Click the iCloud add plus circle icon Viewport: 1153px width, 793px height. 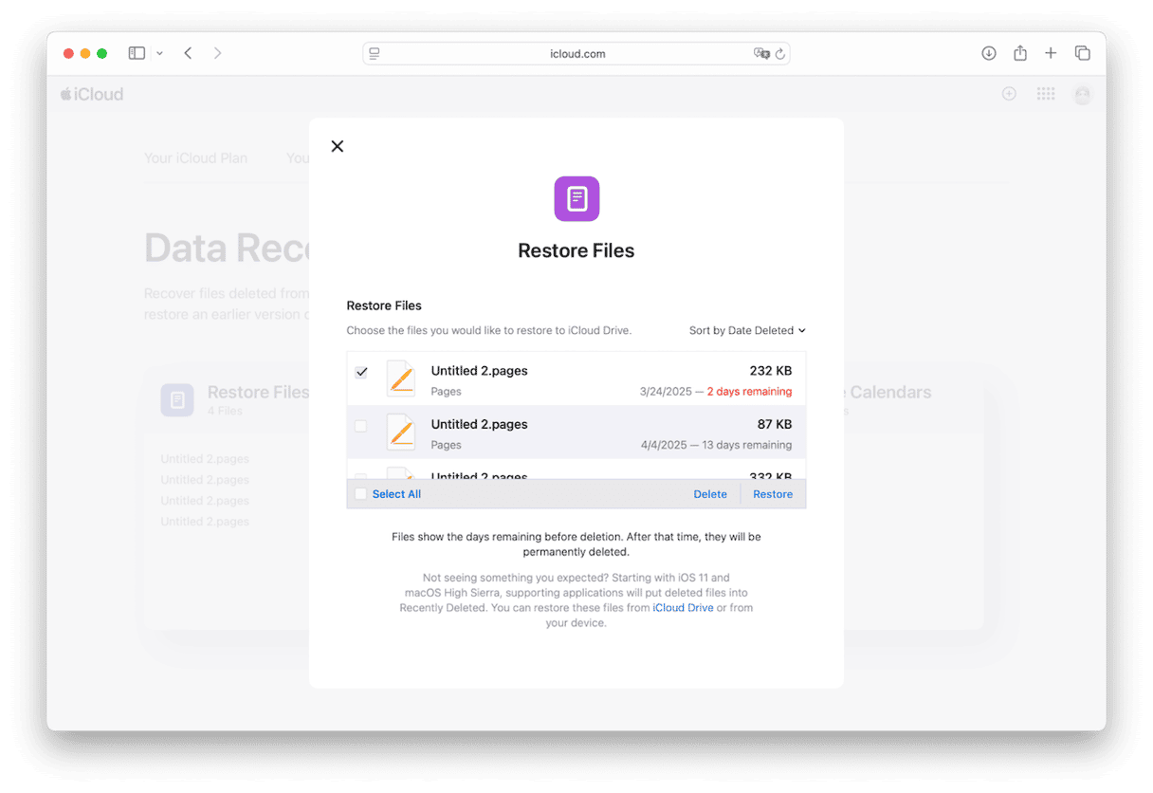coord(1009,94)
